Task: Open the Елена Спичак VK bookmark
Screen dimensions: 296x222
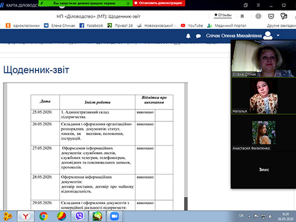Action: 59,25
